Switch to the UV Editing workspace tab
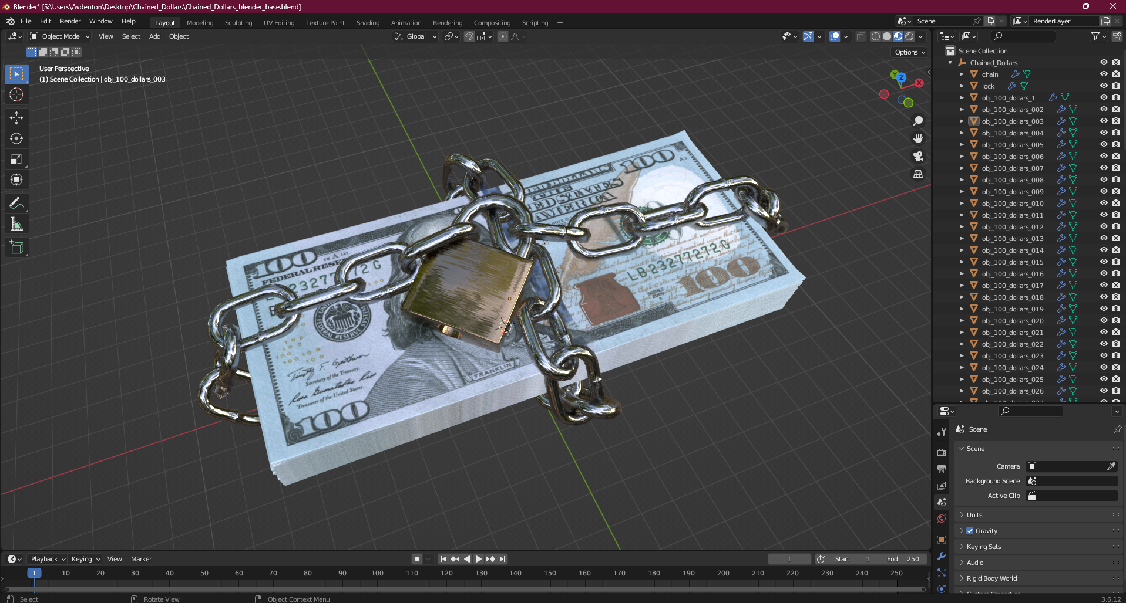 (x=279, y=23)
